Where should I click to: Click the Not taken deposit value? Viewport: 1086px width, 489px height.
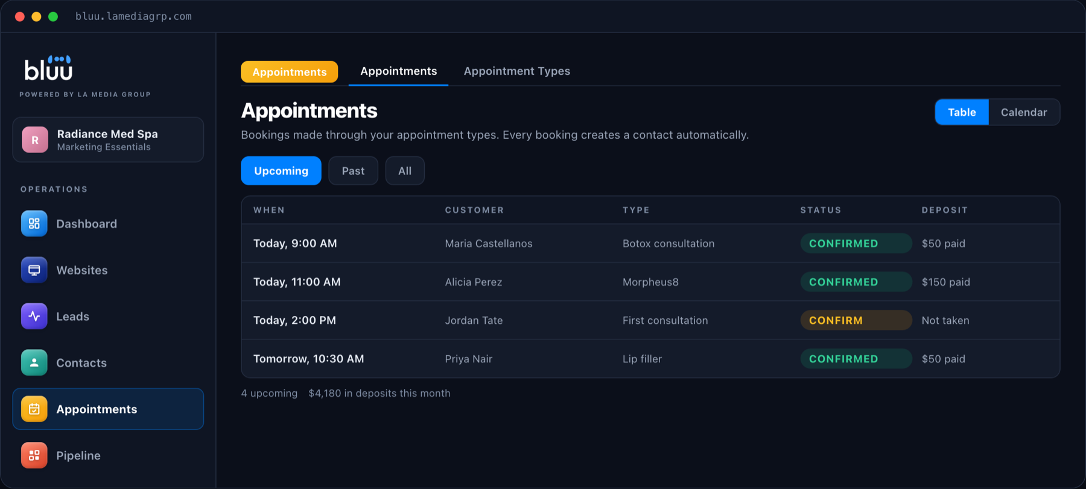[945, 320]
